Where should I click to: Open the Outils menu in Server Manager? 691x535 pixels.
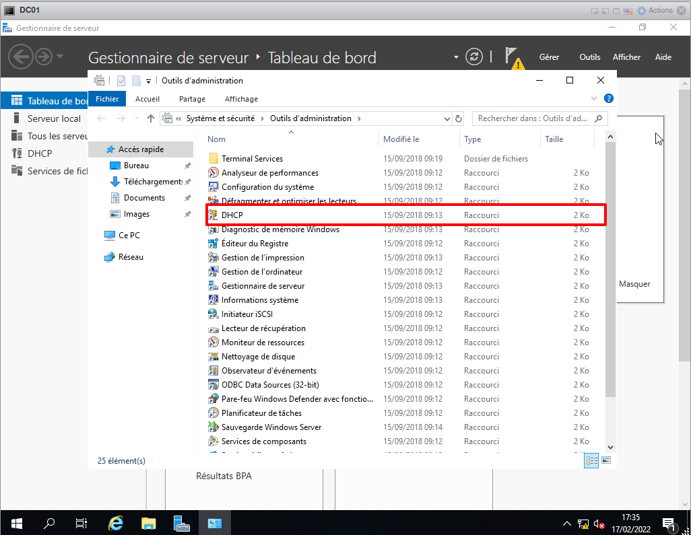click(x=589, y=57)
